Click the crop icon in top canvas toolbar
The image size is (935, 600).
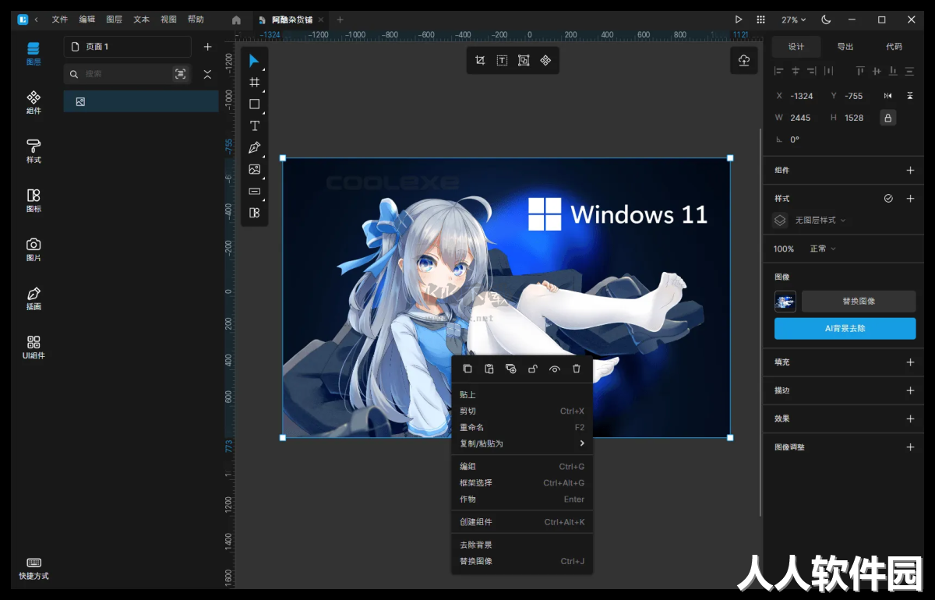tap(480, 60)
